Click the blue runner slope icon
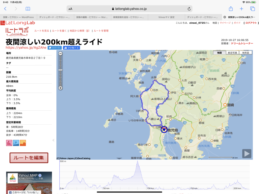Image resolution: width=259 pixels, height=194 pixels. coord(16,143)
